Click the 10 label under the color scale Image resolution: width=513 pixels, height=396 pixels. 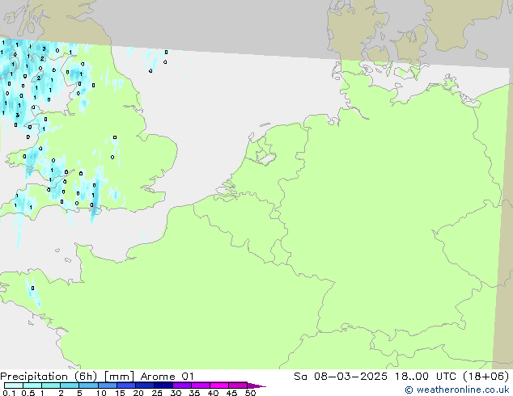click(x=100, y=394)
